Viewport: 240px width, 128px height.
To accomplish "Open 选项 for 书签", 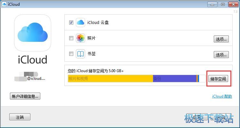I will [221, 55].
